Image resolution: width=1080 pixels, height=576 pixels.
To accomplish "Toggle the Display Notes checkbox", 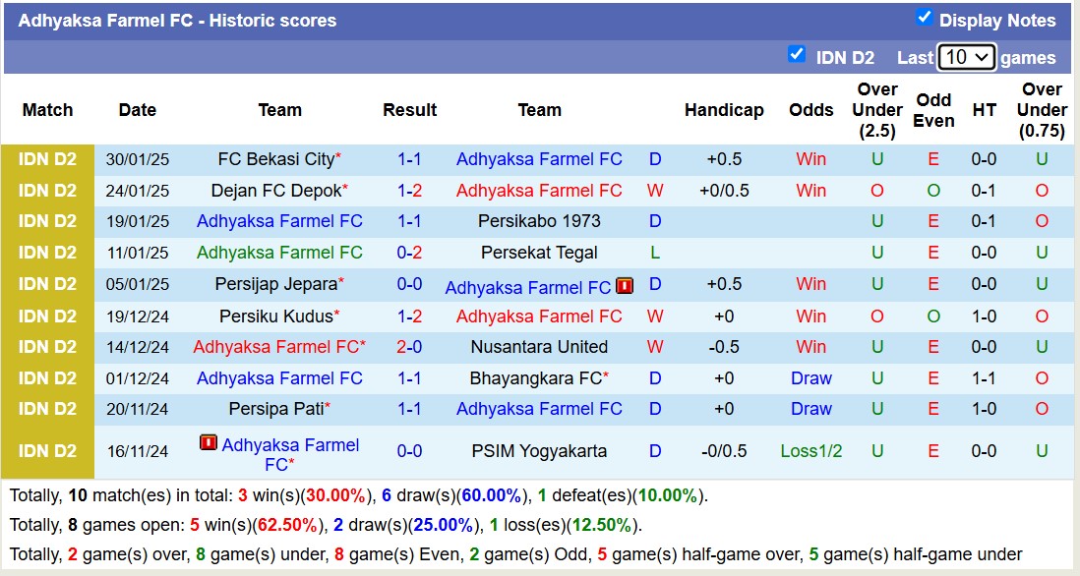I will [924, 17].
